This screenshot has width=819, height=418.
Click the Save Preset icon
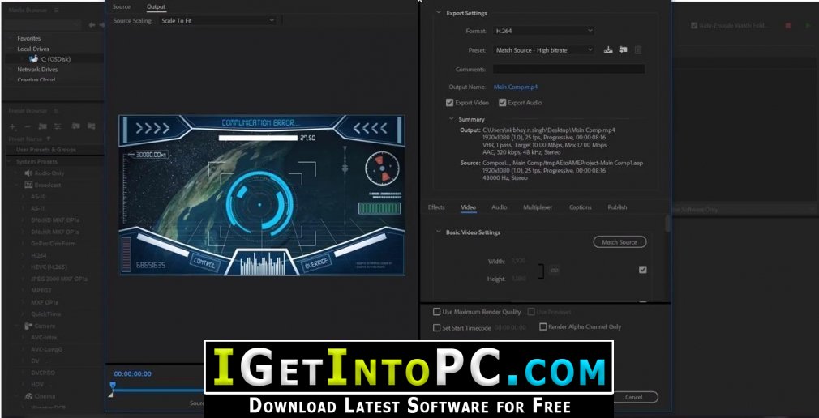[x=608, y=49]
